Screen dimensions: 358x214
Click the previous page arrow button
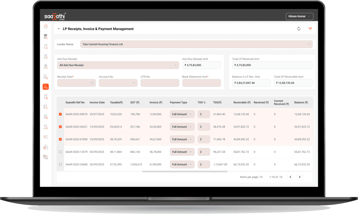(290, 177)
